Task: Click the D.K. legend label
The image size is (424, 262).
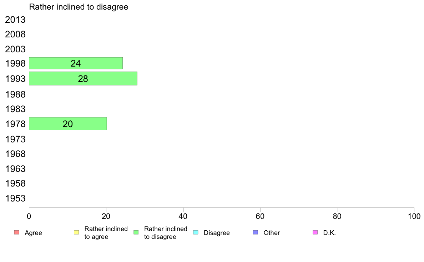Action: [329, 233]
